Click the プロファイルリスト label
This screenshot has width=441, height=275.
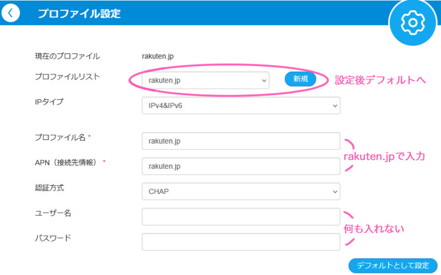(x=67, y=77)
